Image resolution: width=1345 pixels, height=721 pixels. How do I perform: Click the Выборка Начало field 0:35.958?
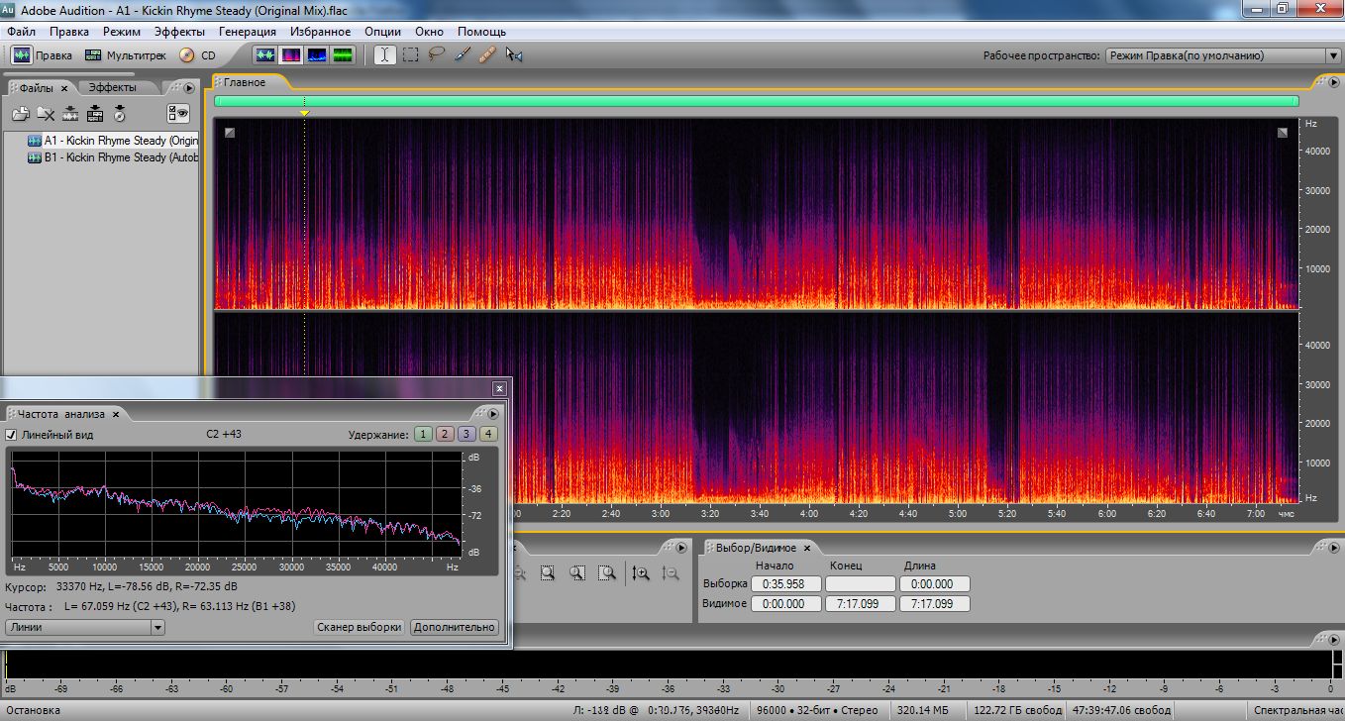(786, 584)
